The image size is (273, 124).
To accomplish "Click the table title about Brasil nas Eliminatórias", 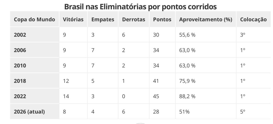I will (140, 6).
